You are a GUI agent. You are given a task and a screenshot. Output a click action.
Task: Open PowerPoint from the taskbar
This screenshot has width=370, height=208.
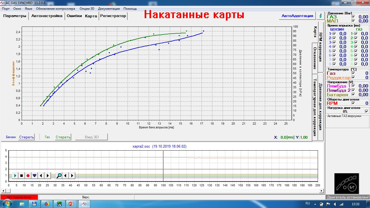(x=72, y=204)
